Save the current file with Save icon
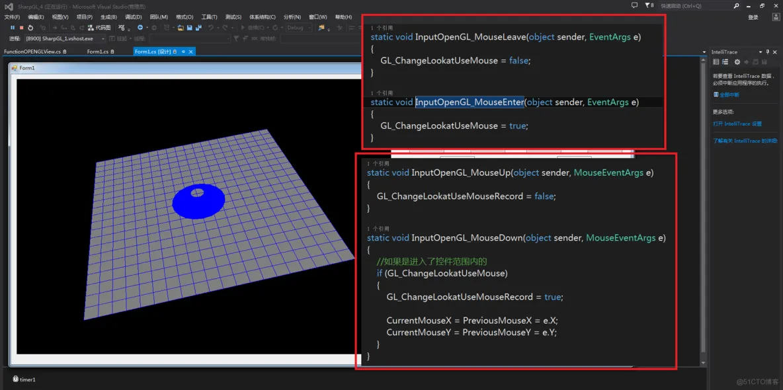The height and width of the screenshot is (390, 783). pyautogui.click(x=189, y=28)
